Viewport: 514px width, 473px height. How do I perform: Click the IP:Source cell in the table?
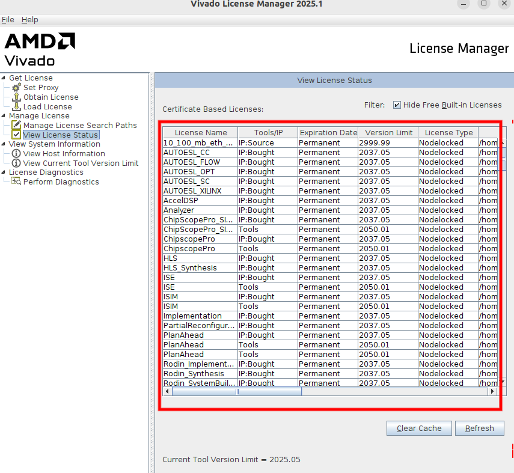click(x=268, y=142)
